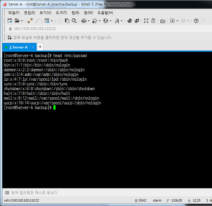Click the daemon:x:2:2 terminal output line
The width and height of the screenshot is (212, 206).
coord(44,70)
